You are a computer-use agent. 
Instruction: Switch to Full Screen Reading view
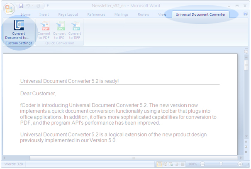(165, 164)
